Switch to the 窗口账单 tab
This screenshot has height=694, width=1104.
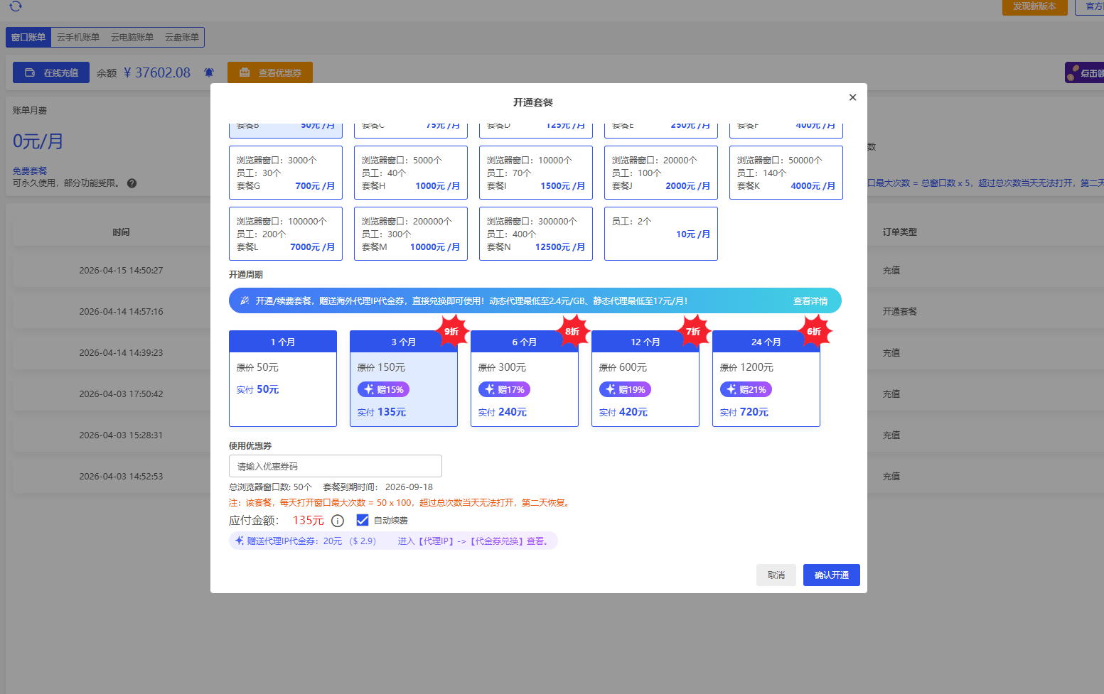tap(28, 37)
